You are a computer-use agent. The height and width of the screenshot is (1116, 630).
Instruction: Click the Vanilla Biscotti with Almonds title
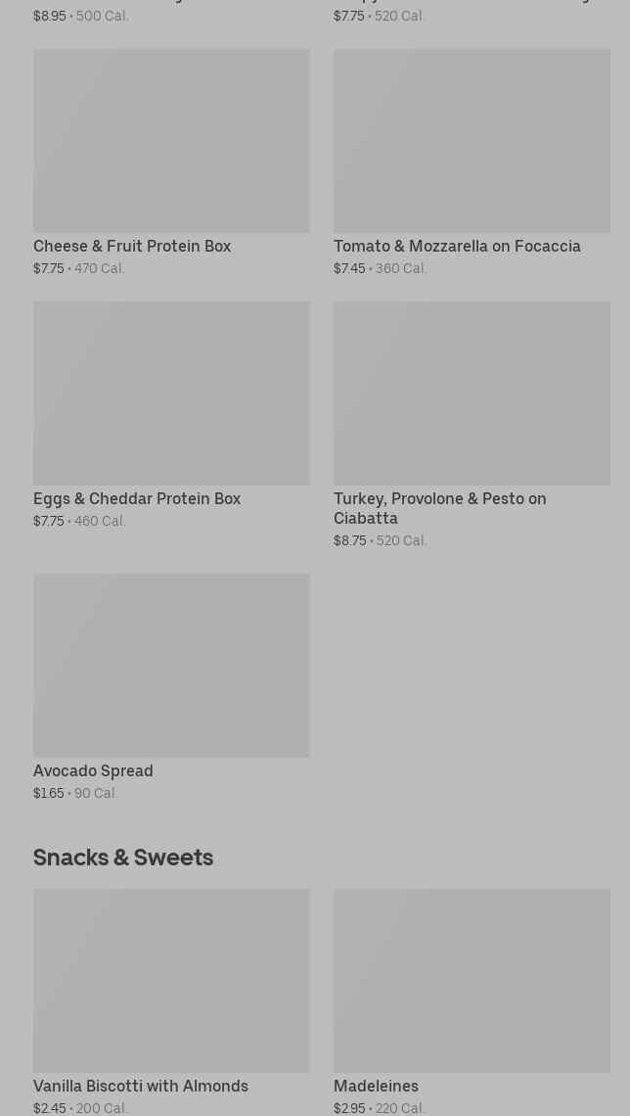point(141,1087)
